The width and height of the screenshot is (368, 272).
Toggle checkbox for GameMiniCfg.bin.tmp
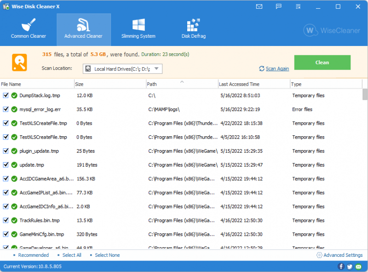coord(6,234)
